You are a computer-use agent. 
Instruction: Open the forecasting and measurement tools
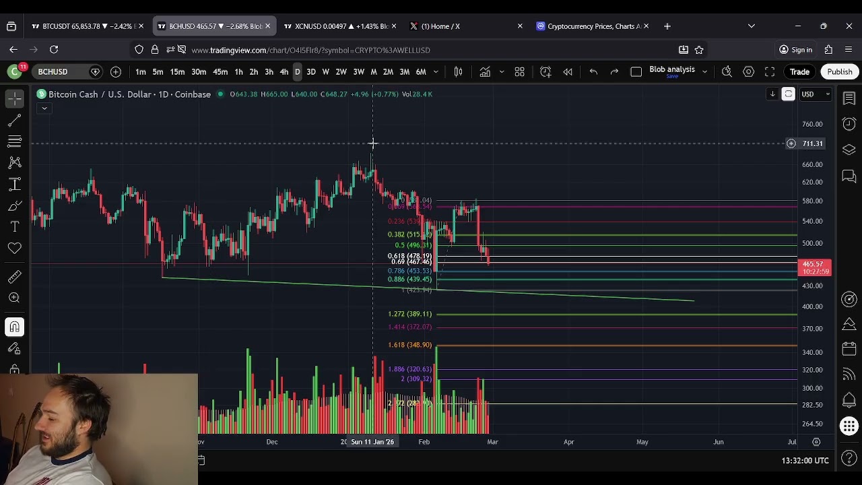click(14, 185)
